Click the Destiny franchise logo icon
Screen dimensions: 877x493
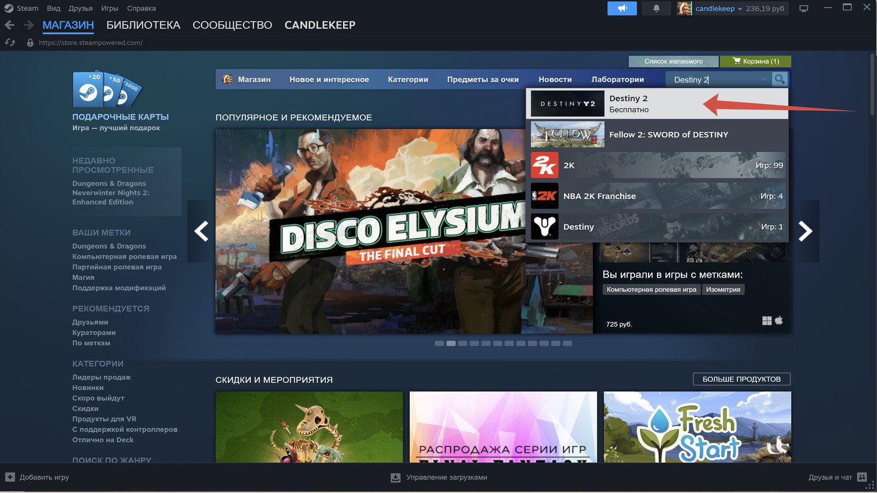544,226
